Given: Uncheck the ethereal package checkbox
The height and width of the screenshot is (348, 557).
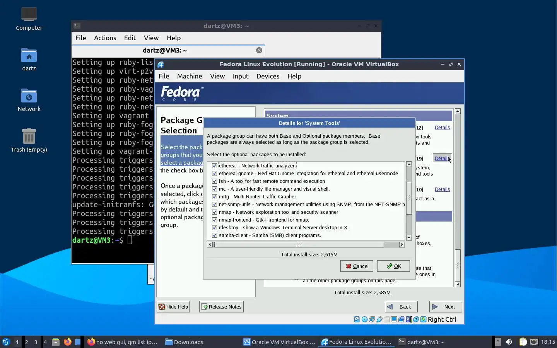Looking at the screenshot, I should pyautogui.click(x=215, y=165).
